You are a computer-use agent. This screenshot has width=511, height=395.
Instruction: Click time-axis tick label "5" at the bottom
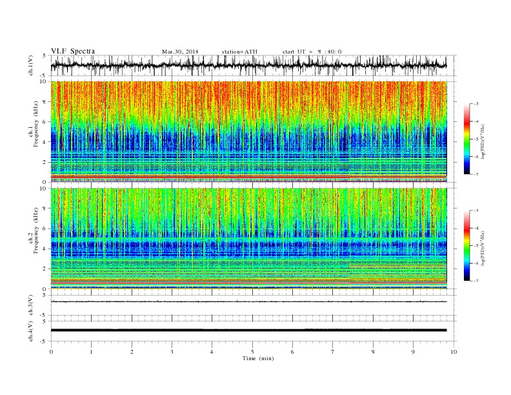point(252,352)
